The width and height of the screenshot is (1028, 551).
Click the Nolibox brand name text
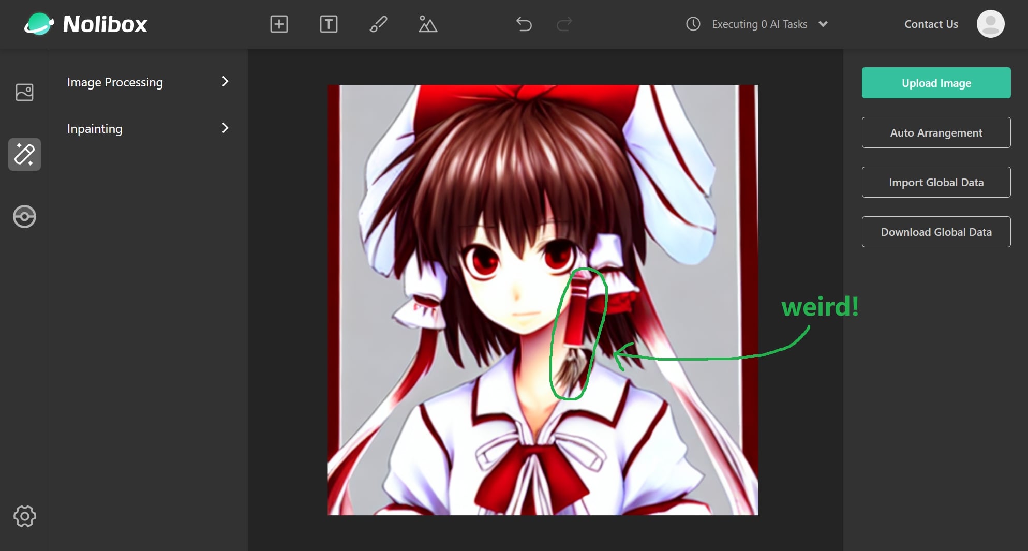[x=105, y=24]
